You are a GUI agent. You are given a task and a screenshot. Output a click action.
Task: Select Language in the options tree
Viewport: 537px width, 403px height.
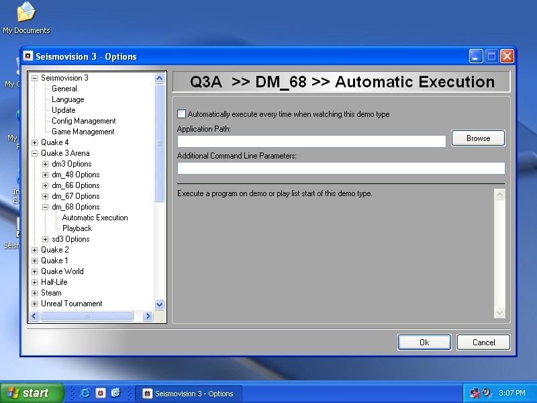(68, 99)
